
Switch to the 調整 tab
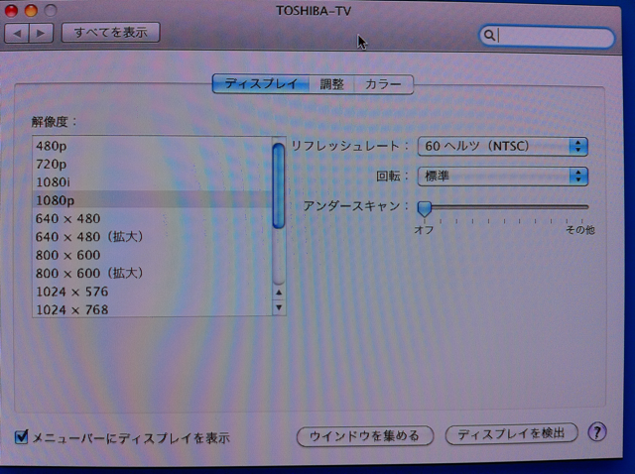point(331,84)
